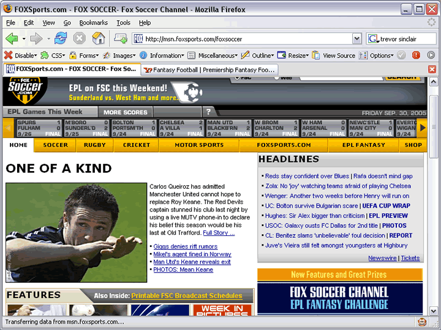Open the Forward history dropdown arrow
The width and height of the screenshot is (441, 330).
(48, 38)
